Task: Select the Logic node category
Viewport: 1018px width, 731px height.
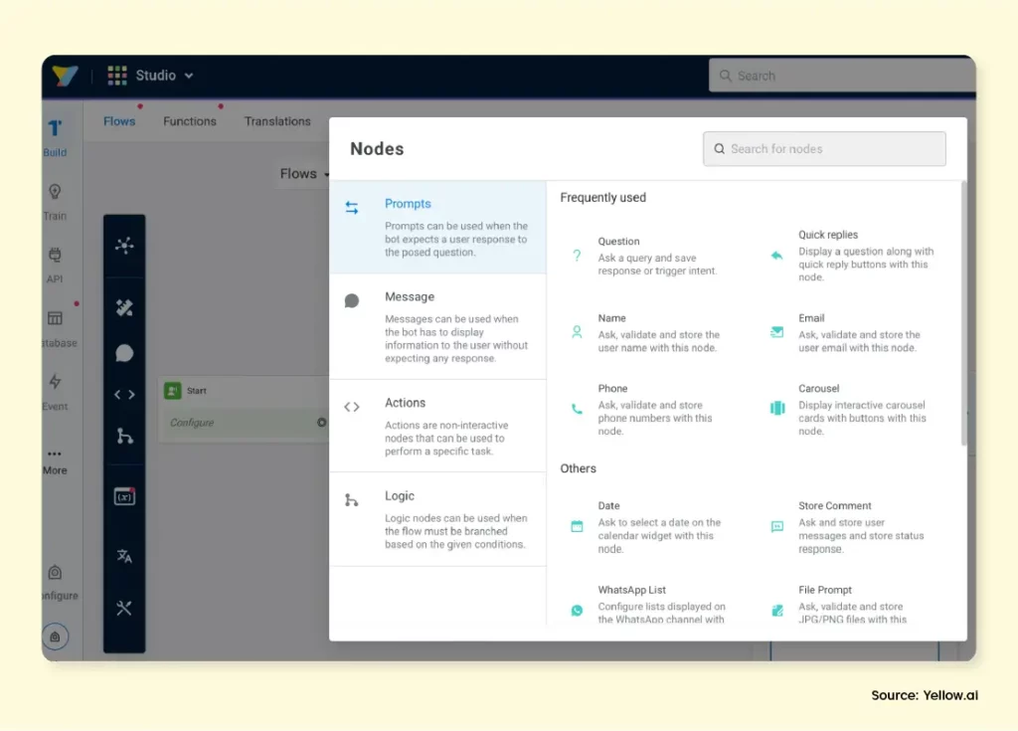Action: click(437, 520)
